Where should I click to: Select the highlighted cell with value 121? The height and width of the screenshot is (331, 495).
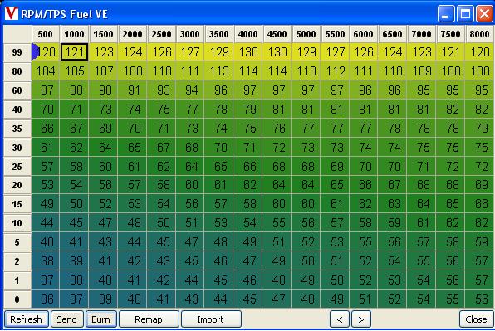[74, 52]
